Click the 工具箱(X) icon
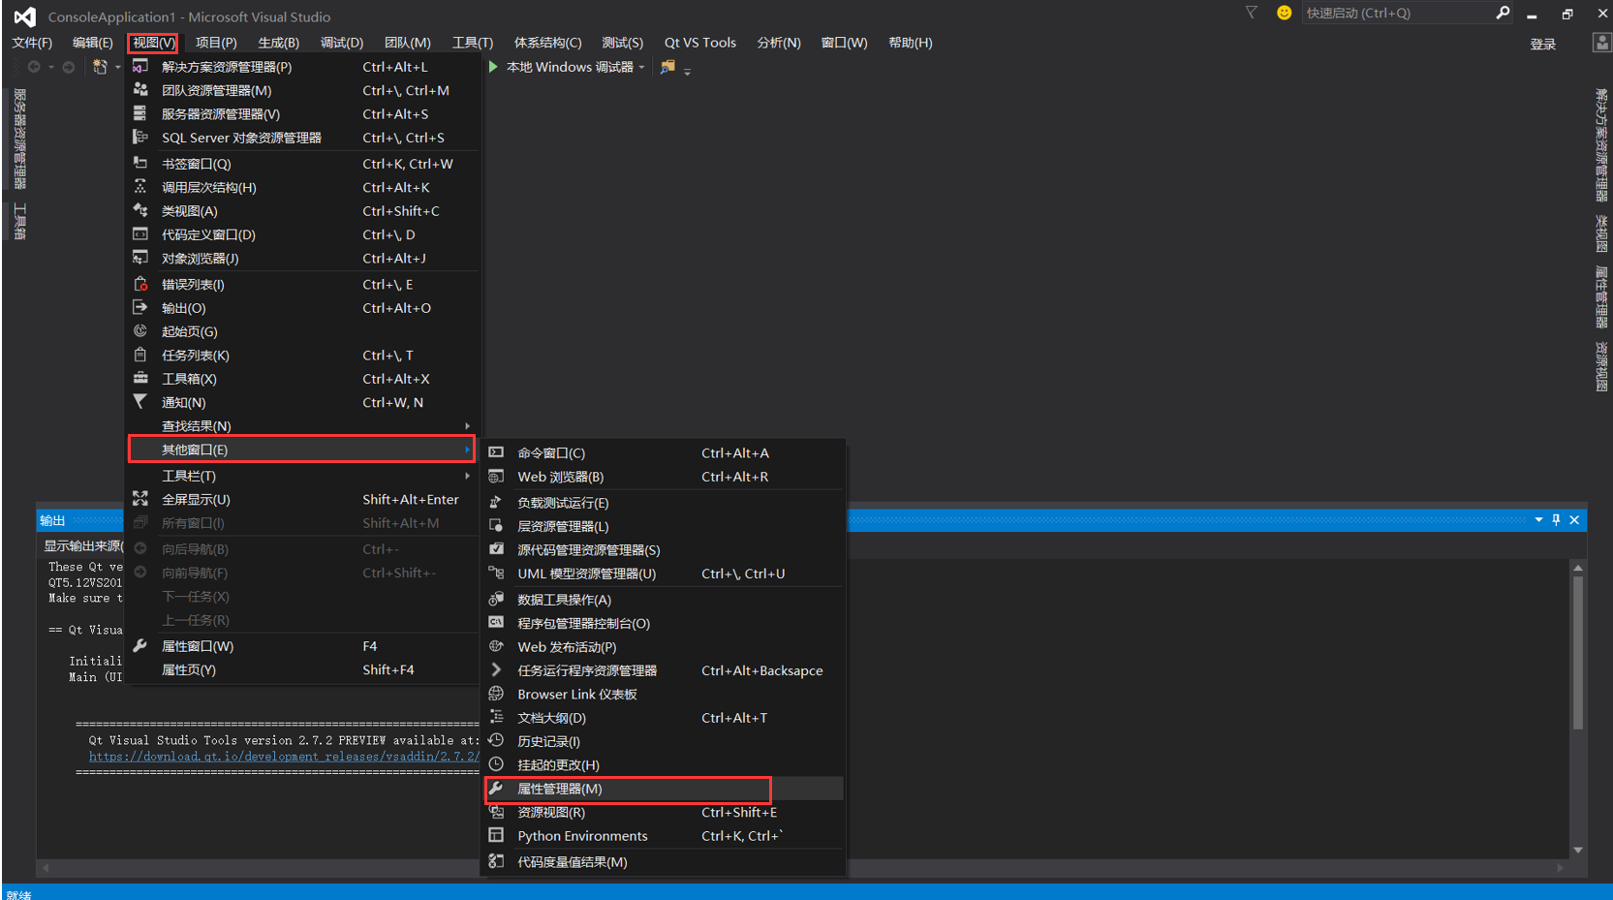This screenshot has width=1613, height=900. pyautogui.click(x=140, y=378)
